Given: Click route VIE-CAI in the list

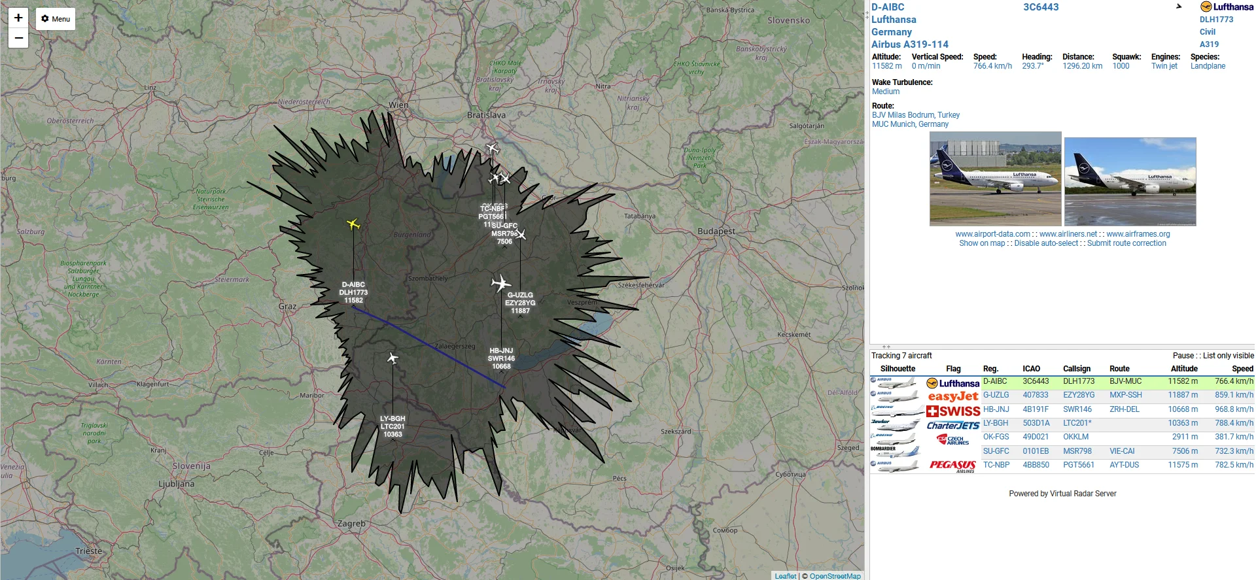Looking at the screenshot, I should 1122,451.
